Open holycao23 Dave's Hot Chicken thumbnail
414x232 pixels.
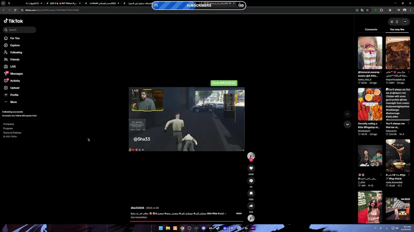(398, 104)
